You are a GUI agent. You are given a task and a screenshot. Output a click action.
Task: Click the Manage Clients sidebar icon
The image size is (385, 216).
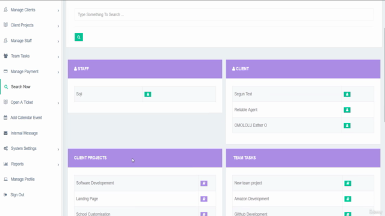click(5, 10)
